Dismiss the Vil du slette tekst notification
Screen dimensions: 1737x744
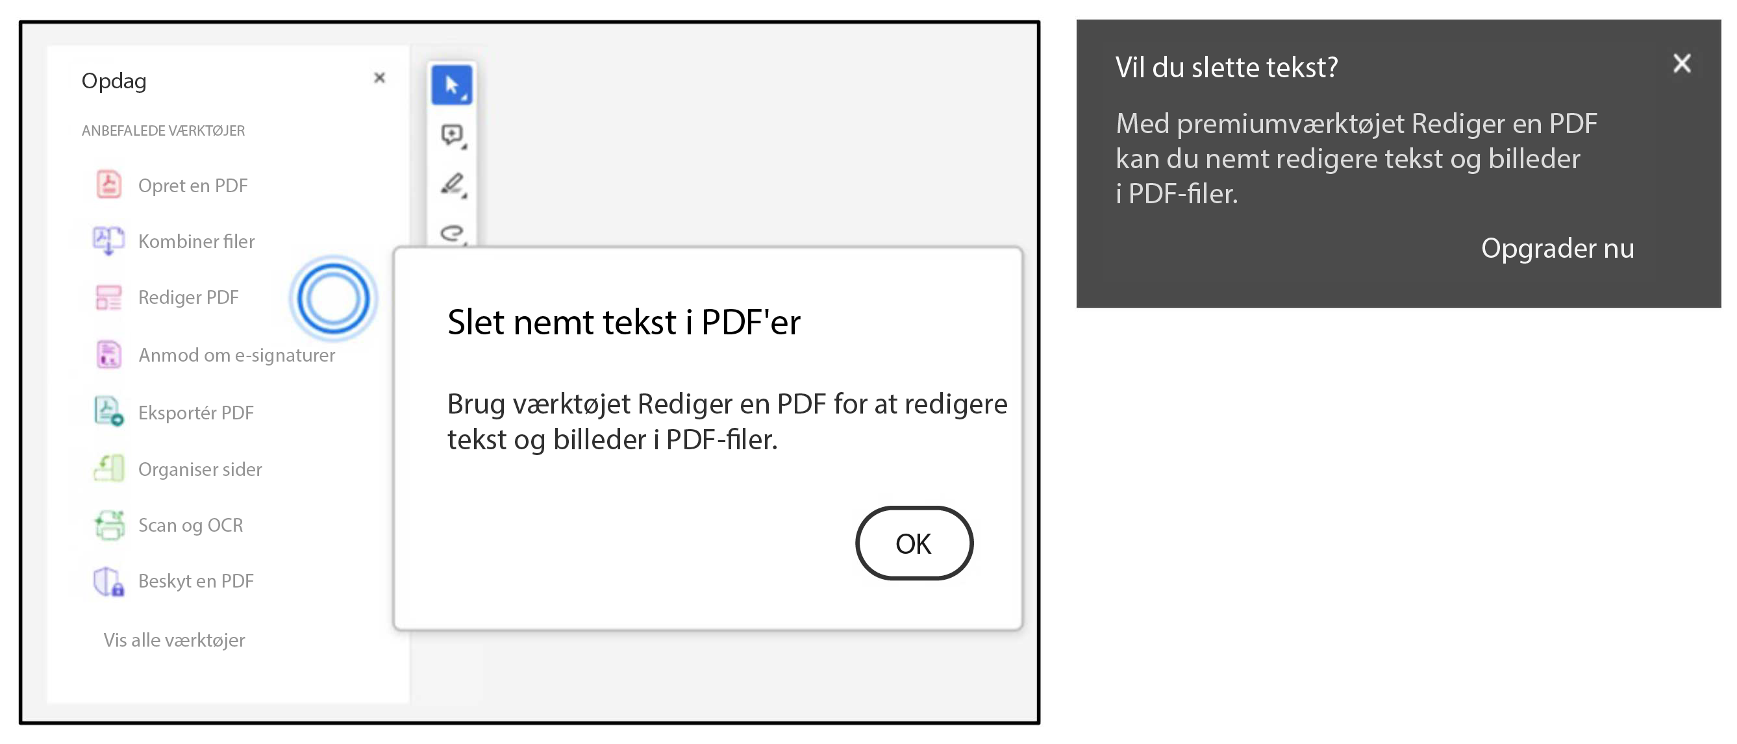click(1682, 63)
